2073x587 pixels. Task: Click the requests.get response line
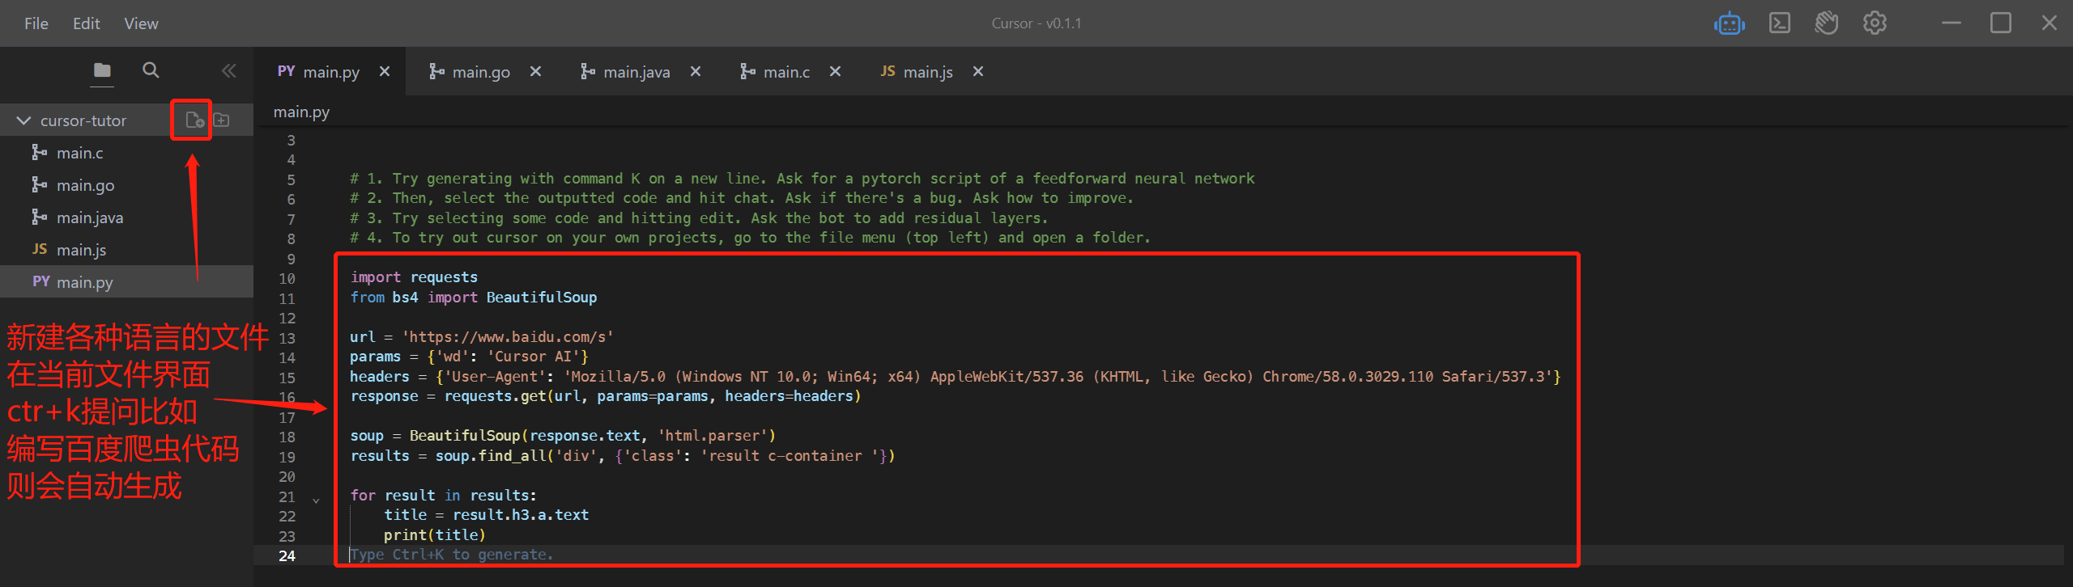[605, 396]
